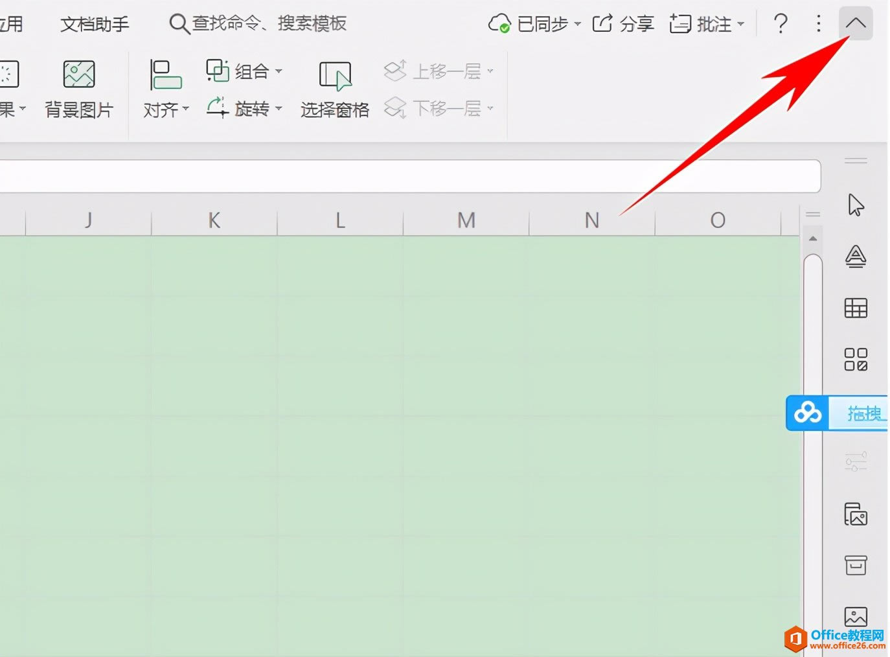
Task: Open the triangle shape styles sidebar icon
Action: coord(856,257)
